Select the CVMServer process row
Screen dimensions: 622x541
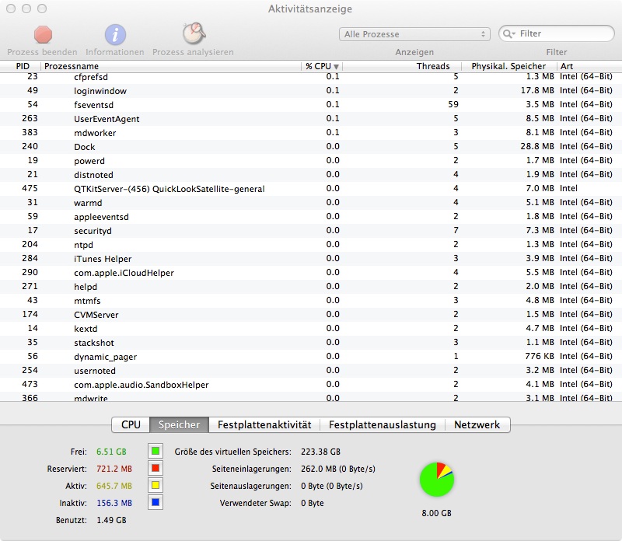(311, 315)
